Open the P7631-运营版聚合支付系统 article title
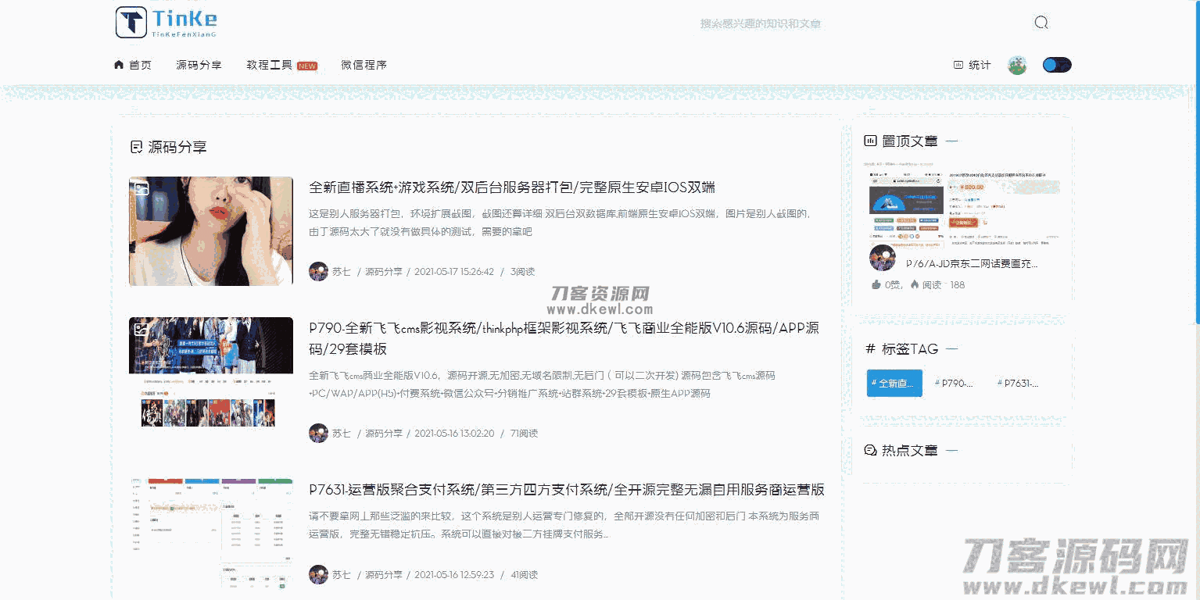 567,490
